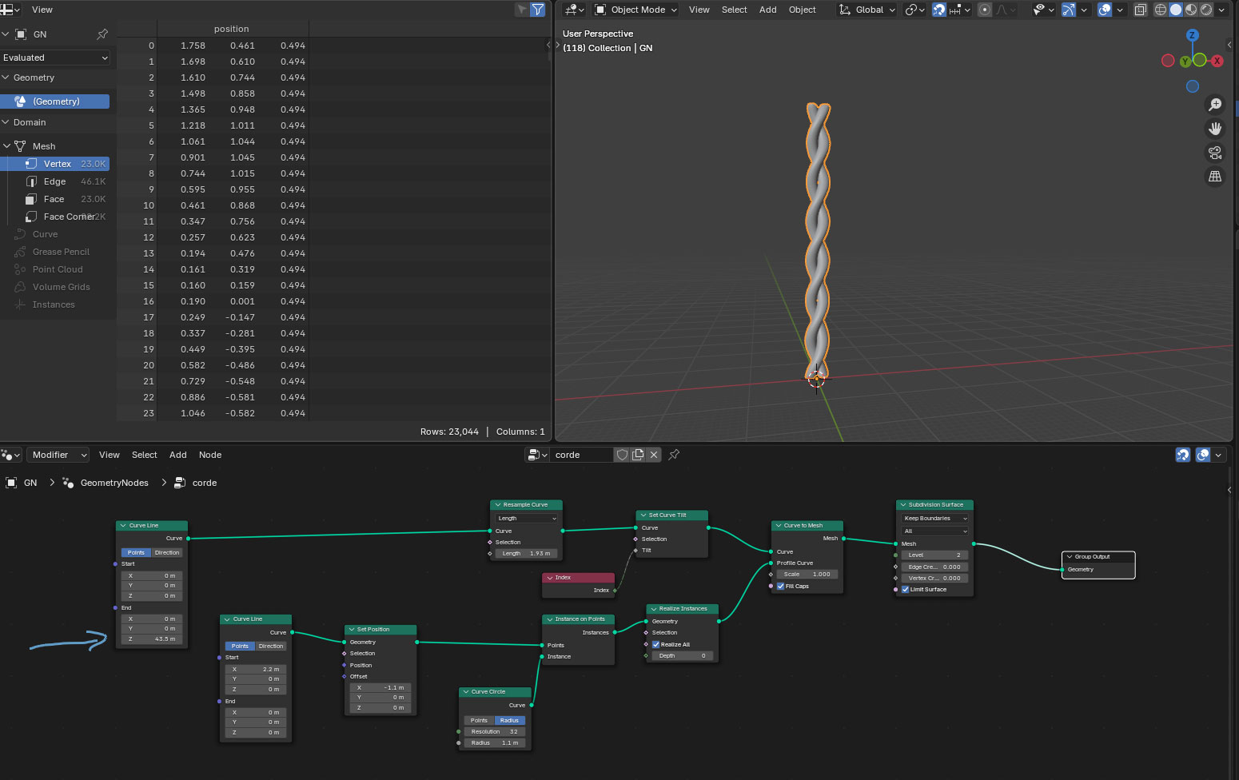Pin the spreadsheet GN object
This screenshot has height=780, width=1239.
tap(102, 34)
